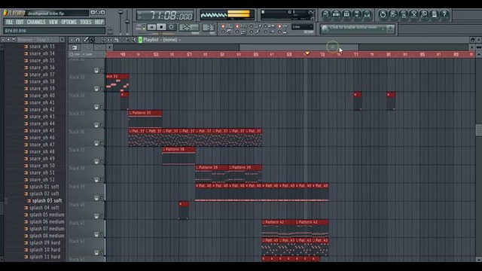Open the playlist options menu arrow
This screenshot has height=271, width=482.
click(x=72, y=40)
